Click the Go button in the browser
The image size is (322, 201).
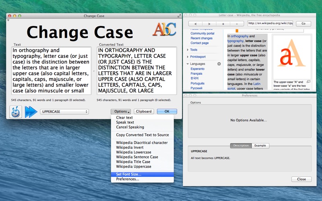coord(303,24)
